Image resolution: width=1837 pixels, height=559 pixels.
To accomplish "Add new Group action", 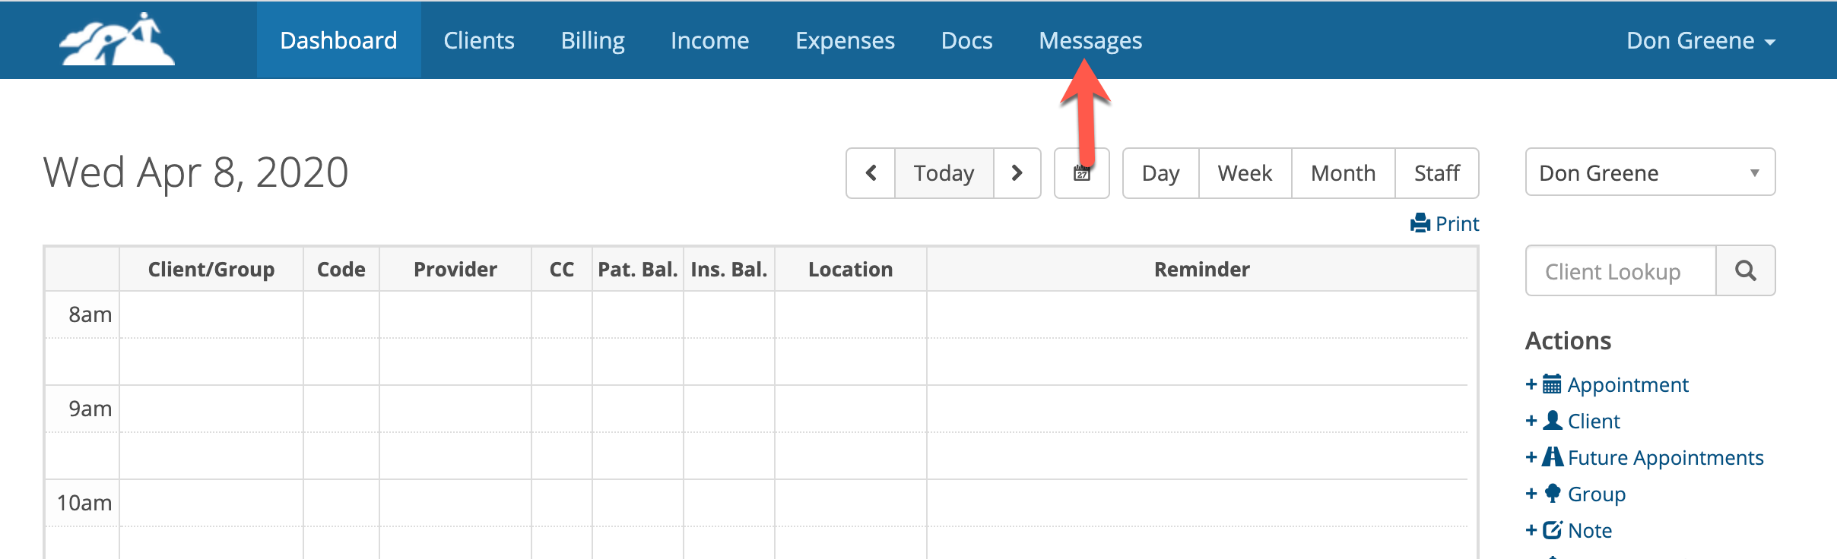I will pyautogui.click(x=1595, y=494).
